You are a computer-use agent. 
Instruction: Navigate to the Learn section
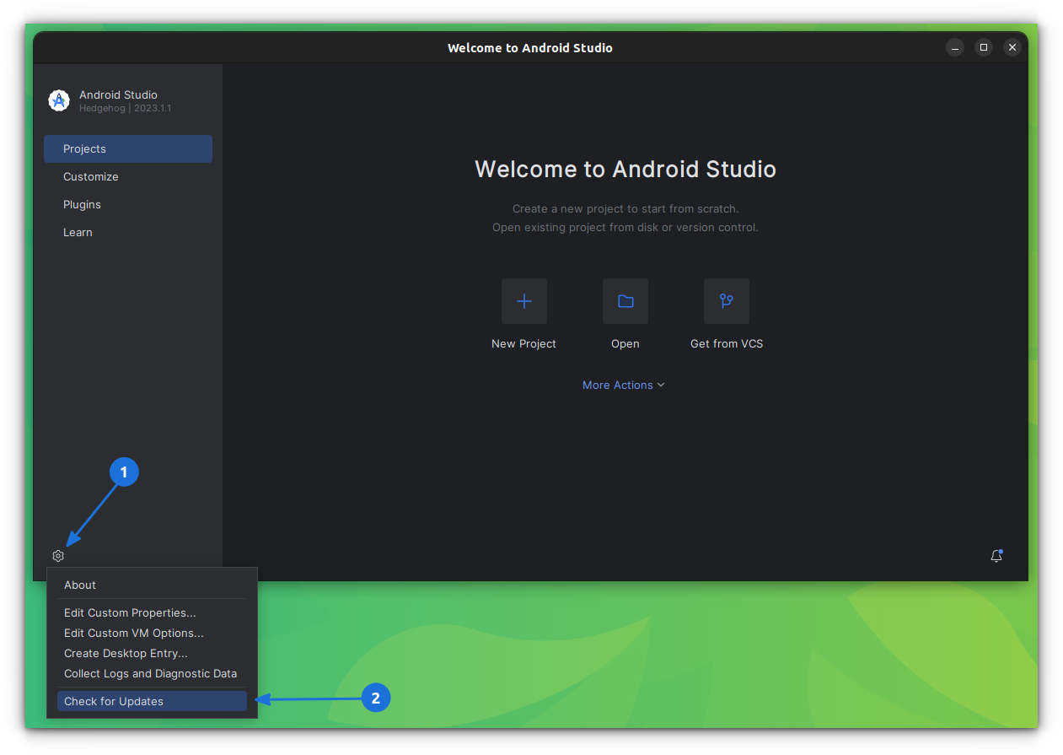[x=78, y=232]
